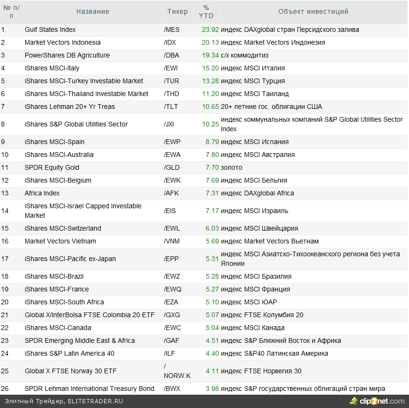Click the % YTD column header
This screenshot has height=408, width=409.
[206, 12]
